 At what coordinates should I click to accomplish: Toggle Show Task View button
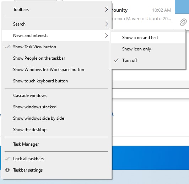[56, 47]
